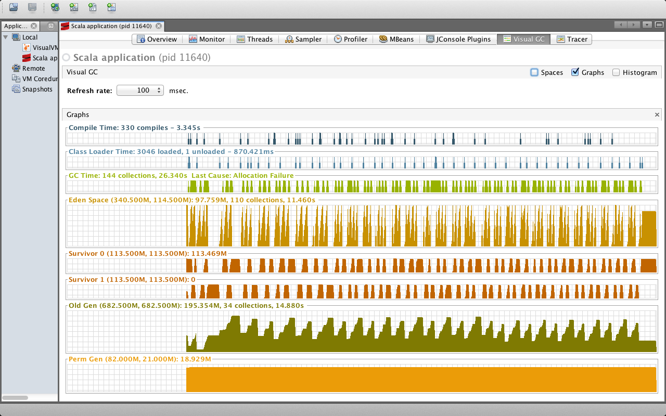
Task: Click the Applications panel horizontal scrollbar
Action: 15,398
